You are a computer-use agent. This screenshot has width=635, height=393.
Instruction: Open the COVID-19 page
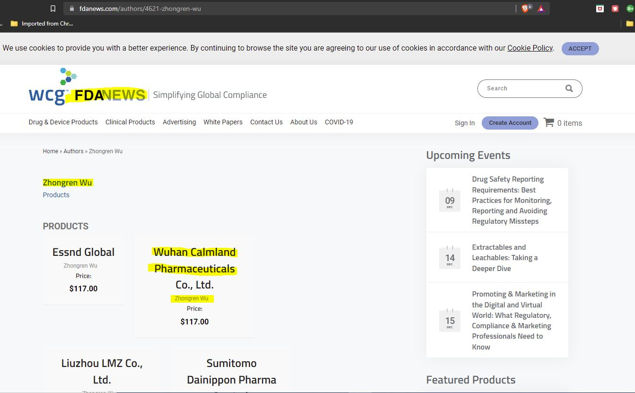339,122
